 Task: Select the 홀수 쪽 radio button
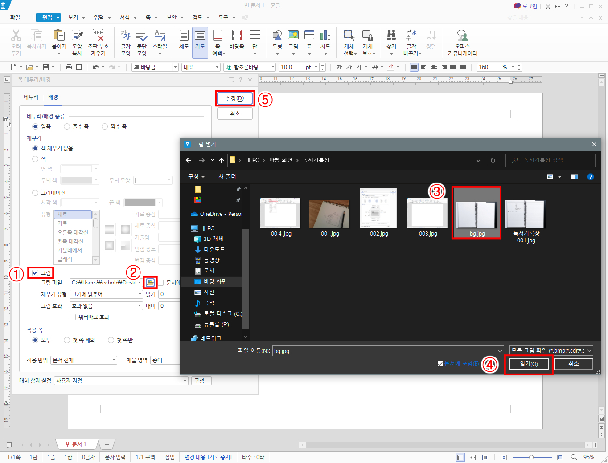pos(67,126)
